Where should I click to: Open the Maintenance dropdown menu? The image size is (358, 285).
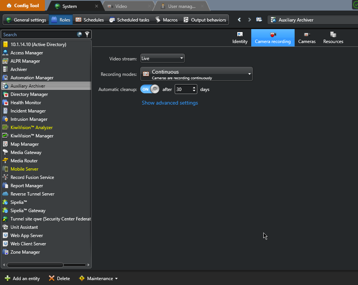(x=98, y=279)
